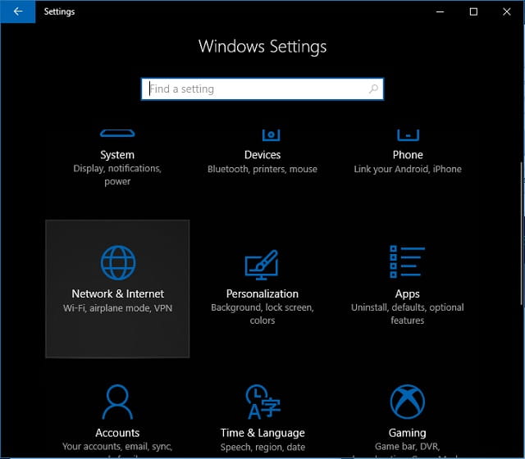525x459 pixels.
Task: Maximize the Settings window
Action: pyautogui.click(x=473, y=11)
